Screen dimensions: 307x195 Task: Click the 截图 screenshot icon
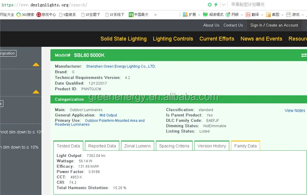[268, 15]
